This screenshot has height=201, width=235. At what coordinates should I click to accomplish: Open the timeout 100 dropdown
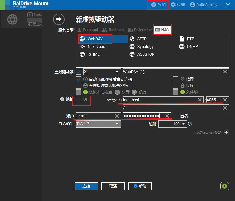tap(173, 124)
